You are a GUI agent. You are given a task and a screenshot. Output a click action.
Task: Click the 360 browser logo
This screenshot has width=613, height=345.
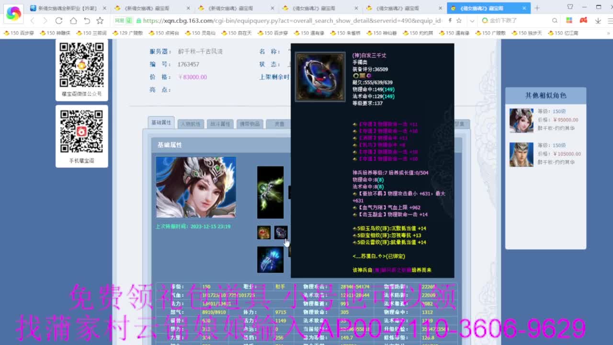click(x=13, y=13)
